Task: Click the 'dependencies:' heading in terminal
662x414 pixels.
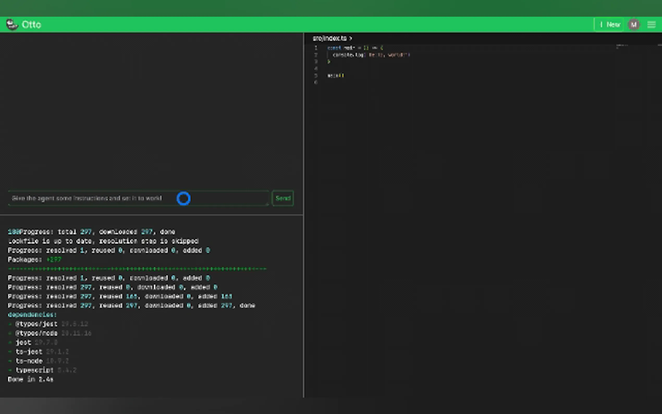Action: pos(32,315)
